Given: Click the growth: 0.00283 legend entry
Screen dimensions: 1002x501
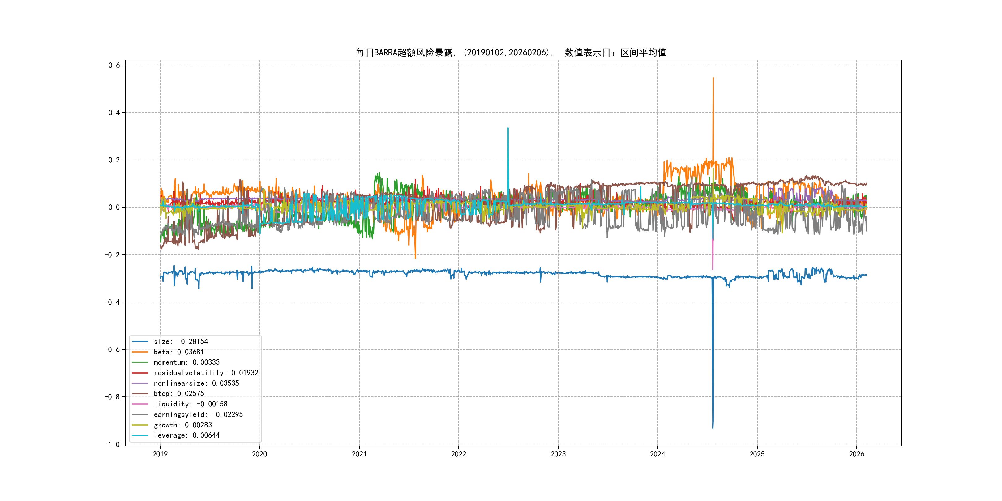Looking at the screenshot, I should 182,425.
